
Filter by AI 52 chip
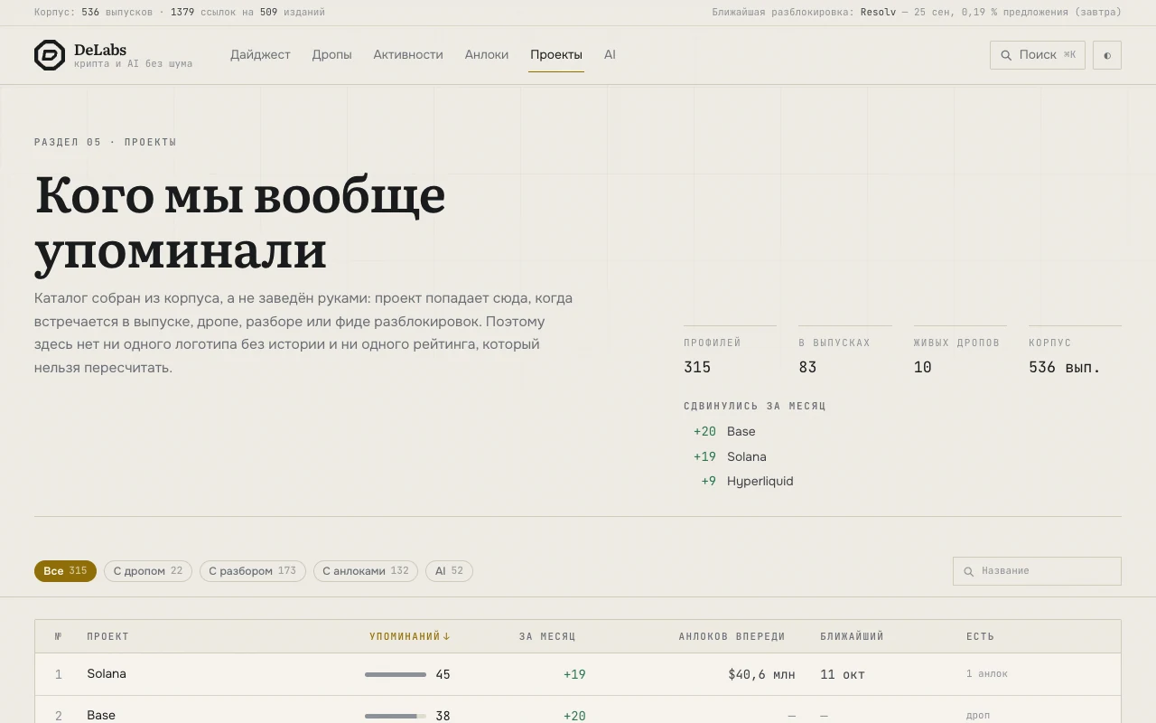(x=449, y=571)
